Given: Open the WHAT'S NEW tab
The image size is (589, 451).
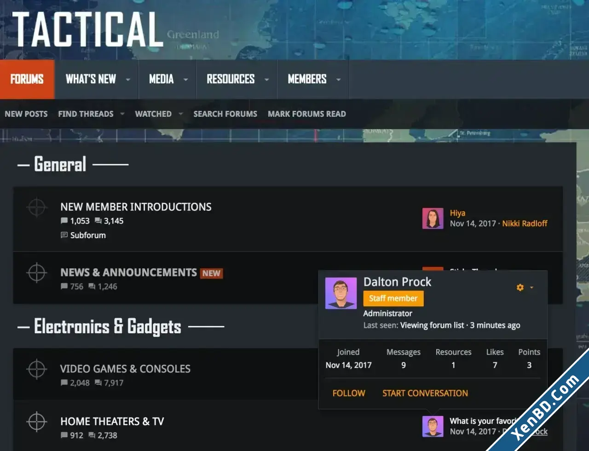Looking at the screenshot, I should tap(91, 79).
